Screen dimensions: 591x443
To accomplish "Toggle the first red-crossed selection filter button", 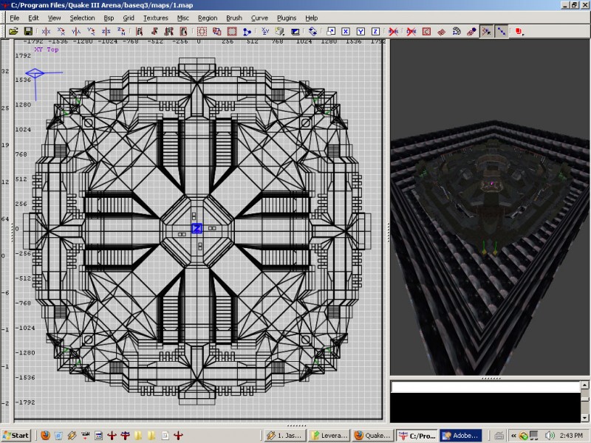I will pyautogui.click(x=393, y=31).
